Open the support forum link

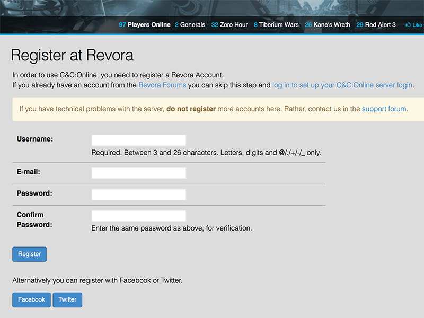click(384, 109)
